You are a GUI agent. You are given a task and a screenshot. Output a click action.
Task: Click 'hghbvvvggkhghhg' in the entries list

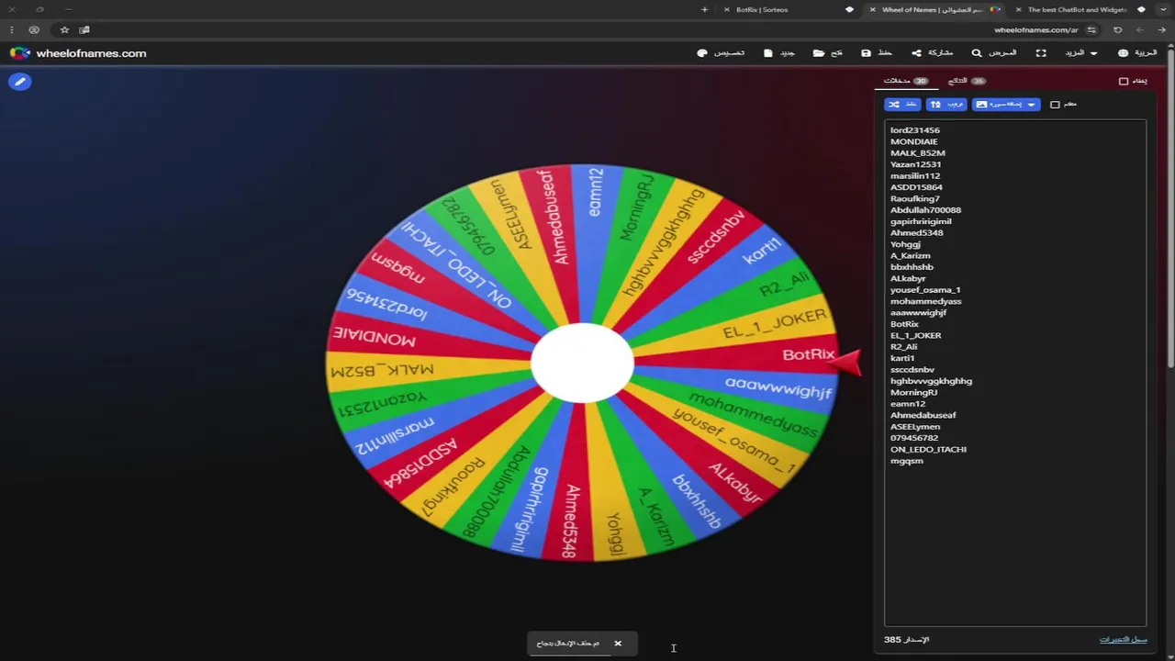[931, 381]
